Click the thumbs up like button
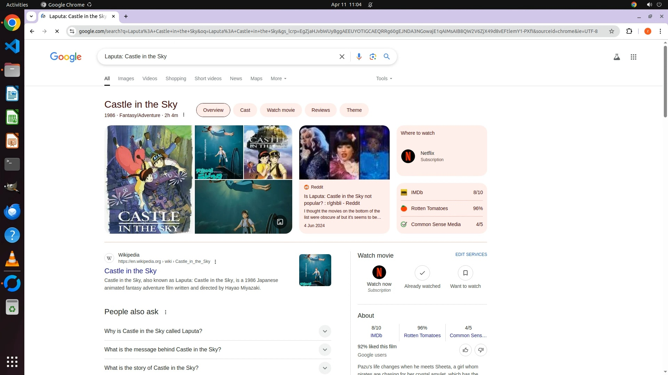Image resolution: width=668 pixels, height=375 pixels. (465, 350)
